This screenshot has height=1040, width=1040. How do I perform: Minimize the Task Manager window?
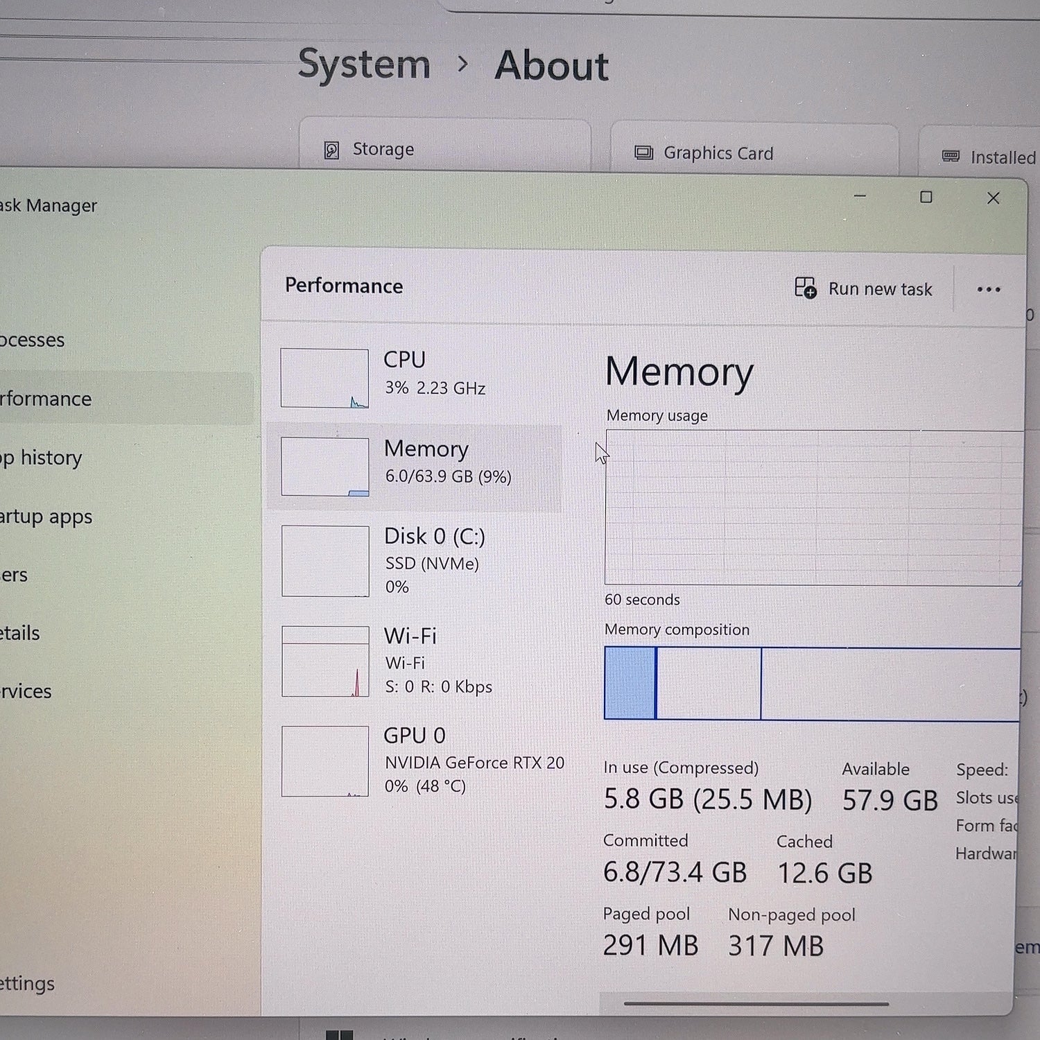[860, 196]
